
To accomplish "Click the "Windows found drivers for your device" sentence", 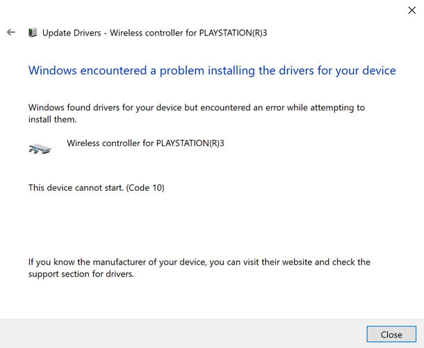I will coord(197,107).
